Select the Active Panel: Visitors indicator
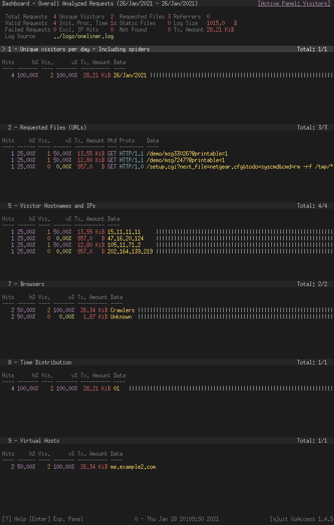334x525 pixels. 294,4
